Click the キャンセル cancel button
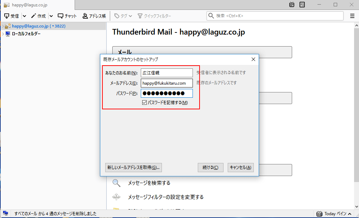 pos(241,168)
